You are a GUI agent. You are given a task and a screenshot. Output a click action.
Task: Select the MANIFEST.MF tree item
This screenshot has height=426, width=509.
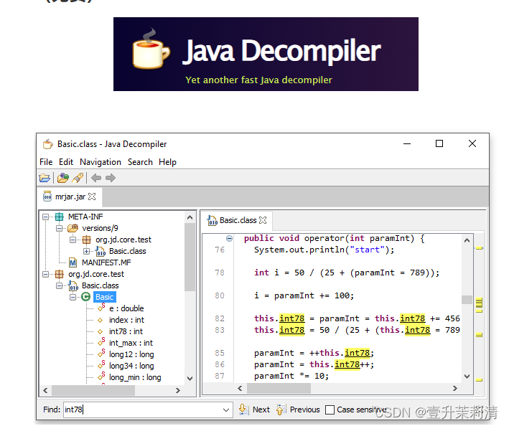coord(106,262)
